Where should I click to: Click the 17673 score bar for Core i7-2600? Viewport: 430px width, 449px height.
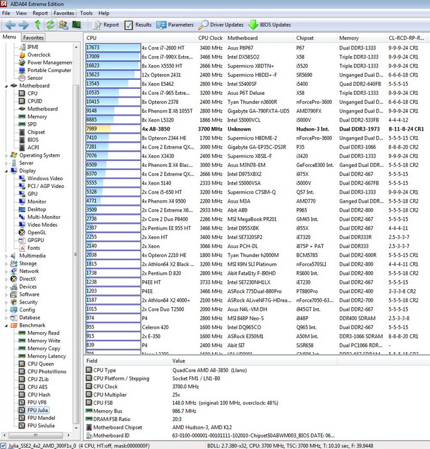(113, 48)
